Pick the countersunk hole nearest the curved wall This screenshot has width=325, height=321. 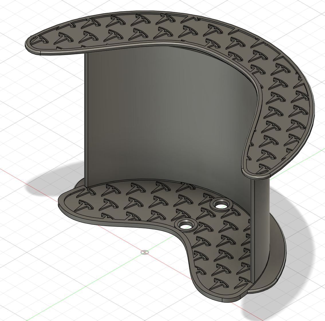[221, 205]
